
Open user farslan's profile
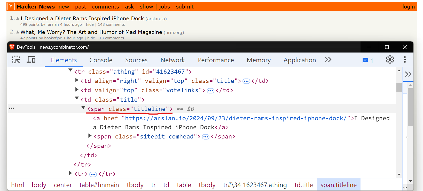53,24
